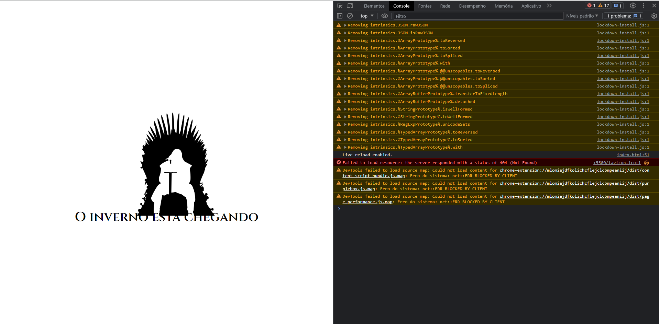The image size is (659, 324).
Task: Activate the inspect element picker icon
Action: pyautogui.click(x=340, y=5)
